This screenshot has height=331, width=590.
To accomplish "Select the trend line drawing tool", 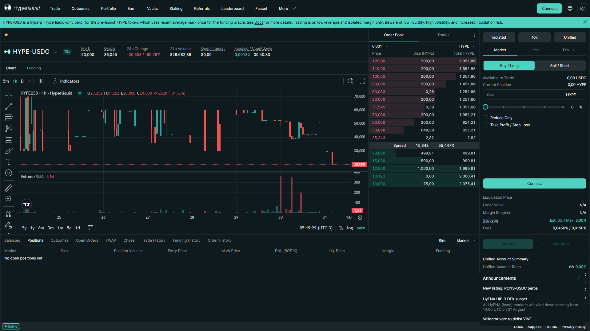I will pyautogui.click(x=9, y=107).
